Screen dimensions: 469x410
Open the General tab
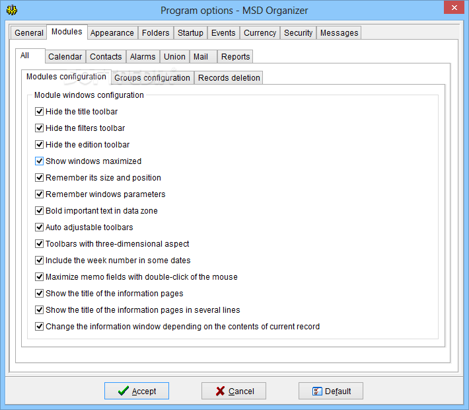coord(28,32)
